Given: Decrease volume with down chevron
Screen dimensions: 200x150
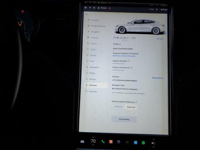Looking at the screenshot, I should 153,147.
